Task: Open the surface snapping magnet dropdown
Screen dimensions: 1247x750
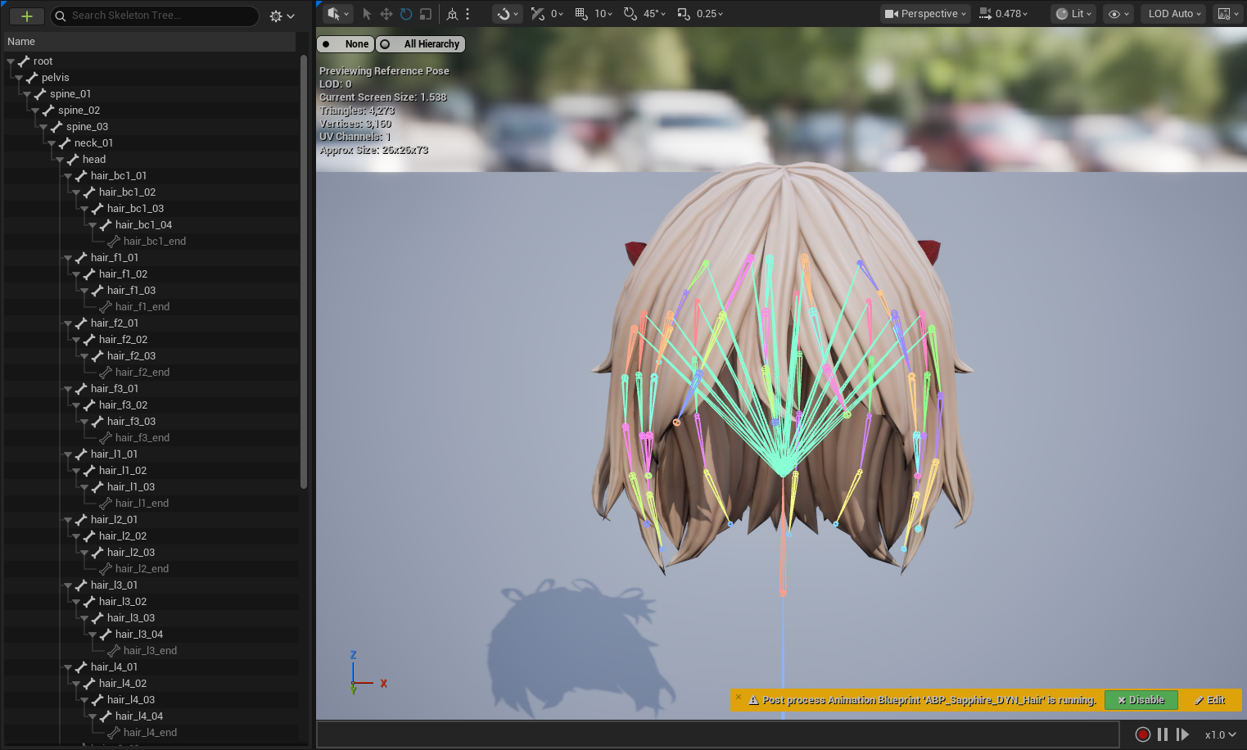Action: coord(508,14)
